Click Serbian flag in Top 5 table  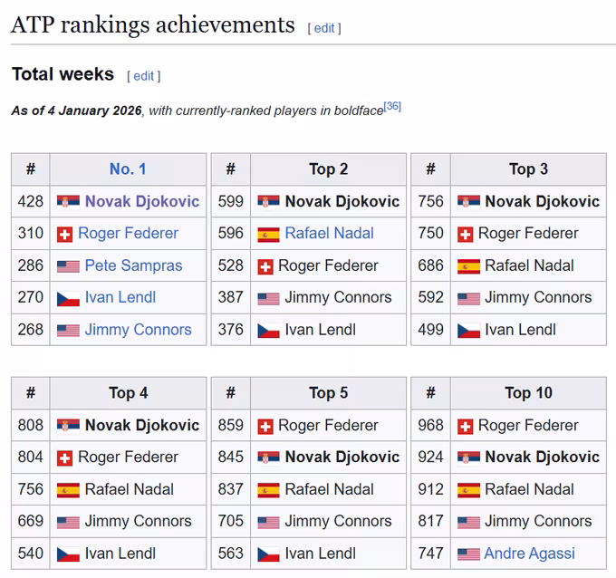coord(269,458)
